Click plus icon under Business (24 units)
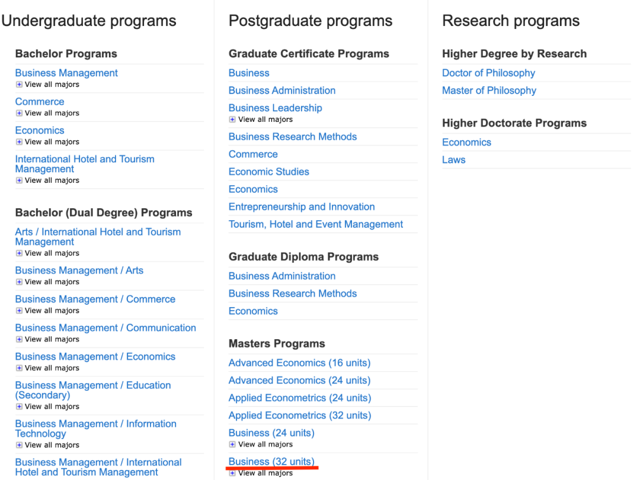The image size is (640, 480). point(232,444)
